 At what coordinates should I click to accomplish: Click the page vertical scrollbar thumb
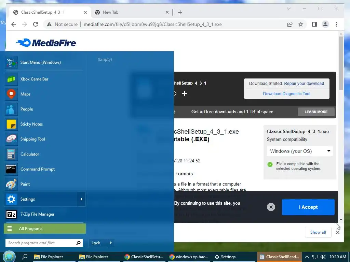341,63
